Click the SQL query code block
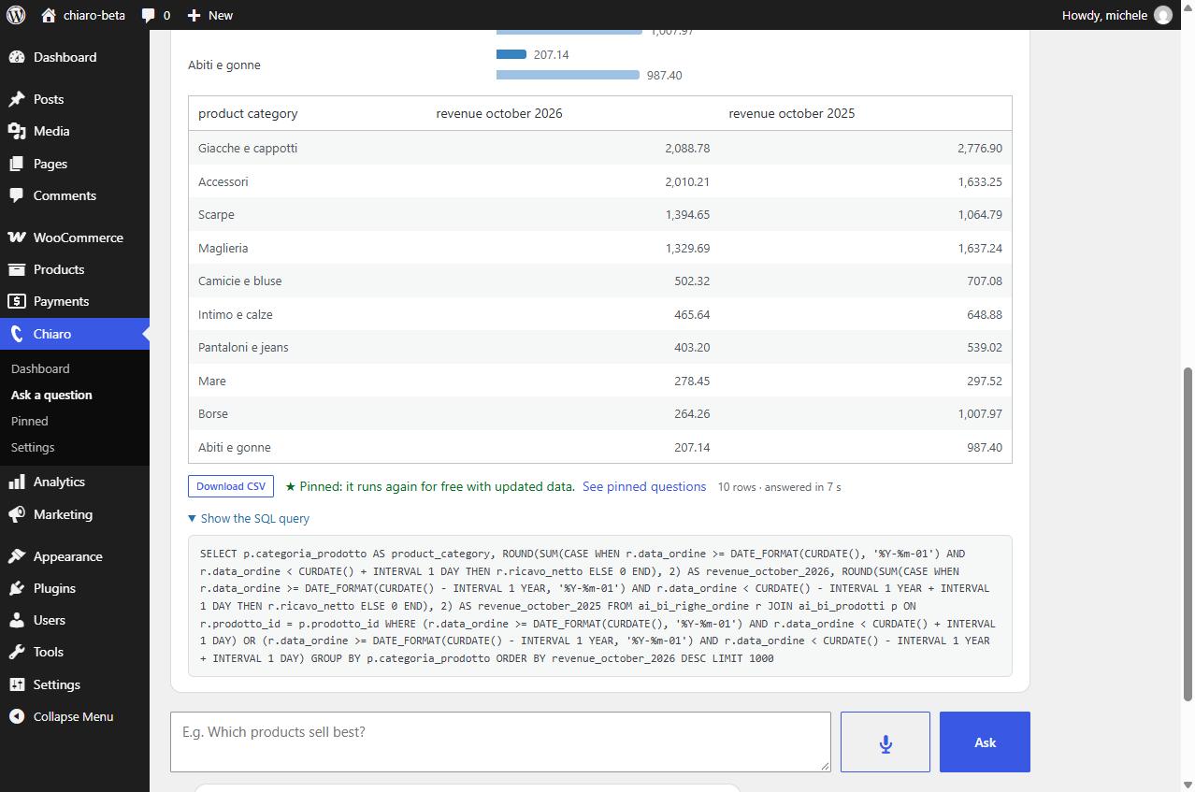The image size is (1195, 792). [x=600, y=606]
